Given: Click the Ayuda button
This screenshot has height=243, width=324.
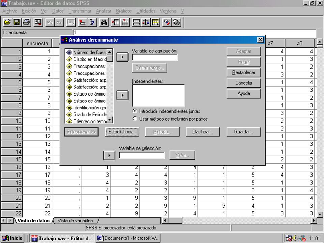Looking at the screenshot, I should (244, 93).
